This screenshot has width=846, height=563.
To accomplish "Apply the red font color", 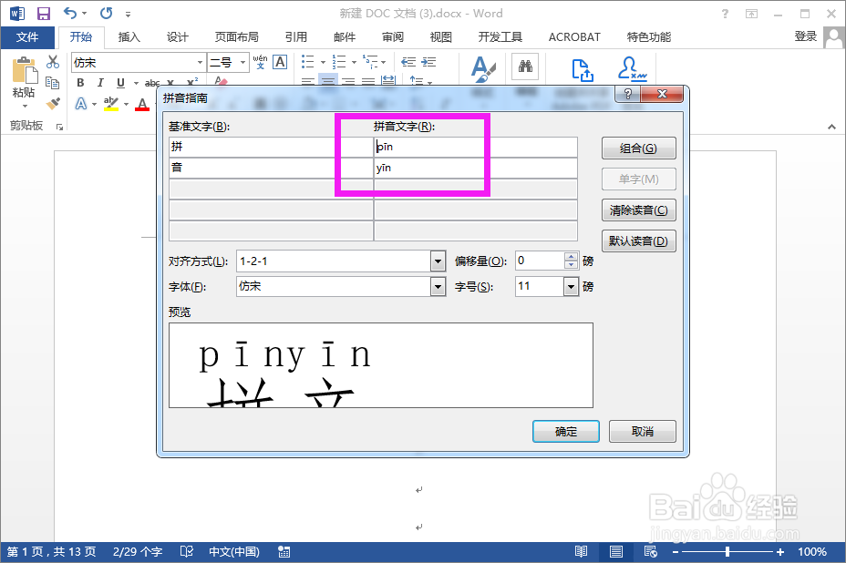I will [142, 104].
